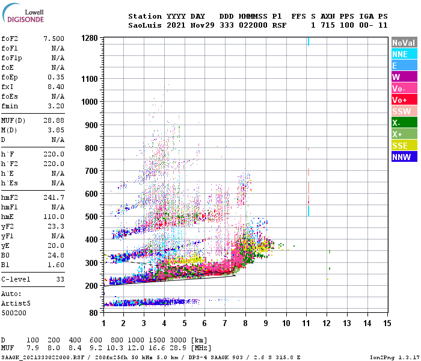This screenshot has height=361, width=421.
Task: Click the Ion2Png 1.3.17 version text
Action: 395,357
